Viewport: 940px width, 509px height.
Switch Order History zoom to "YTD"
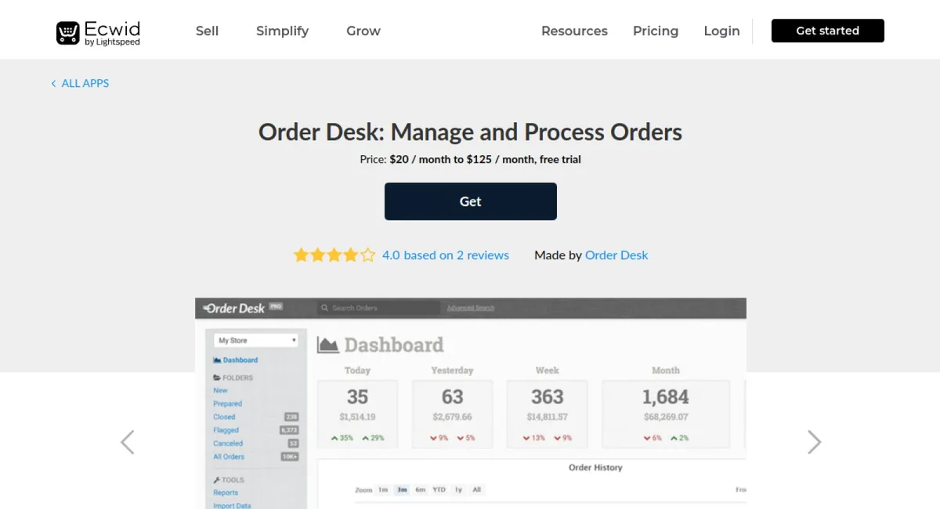[x=439, y=489]
